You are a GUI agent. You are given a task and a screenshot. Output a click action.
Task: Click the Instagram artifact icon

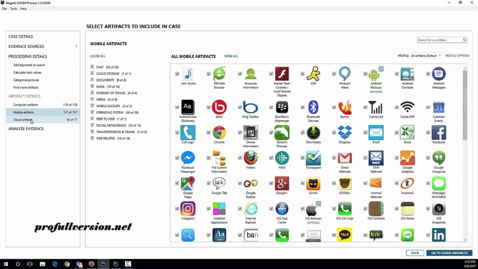point(188,209)
